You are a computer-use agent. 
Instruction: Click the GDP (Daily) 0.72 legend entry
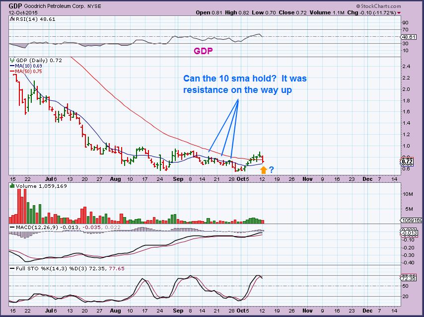click(x=39, y=60)
